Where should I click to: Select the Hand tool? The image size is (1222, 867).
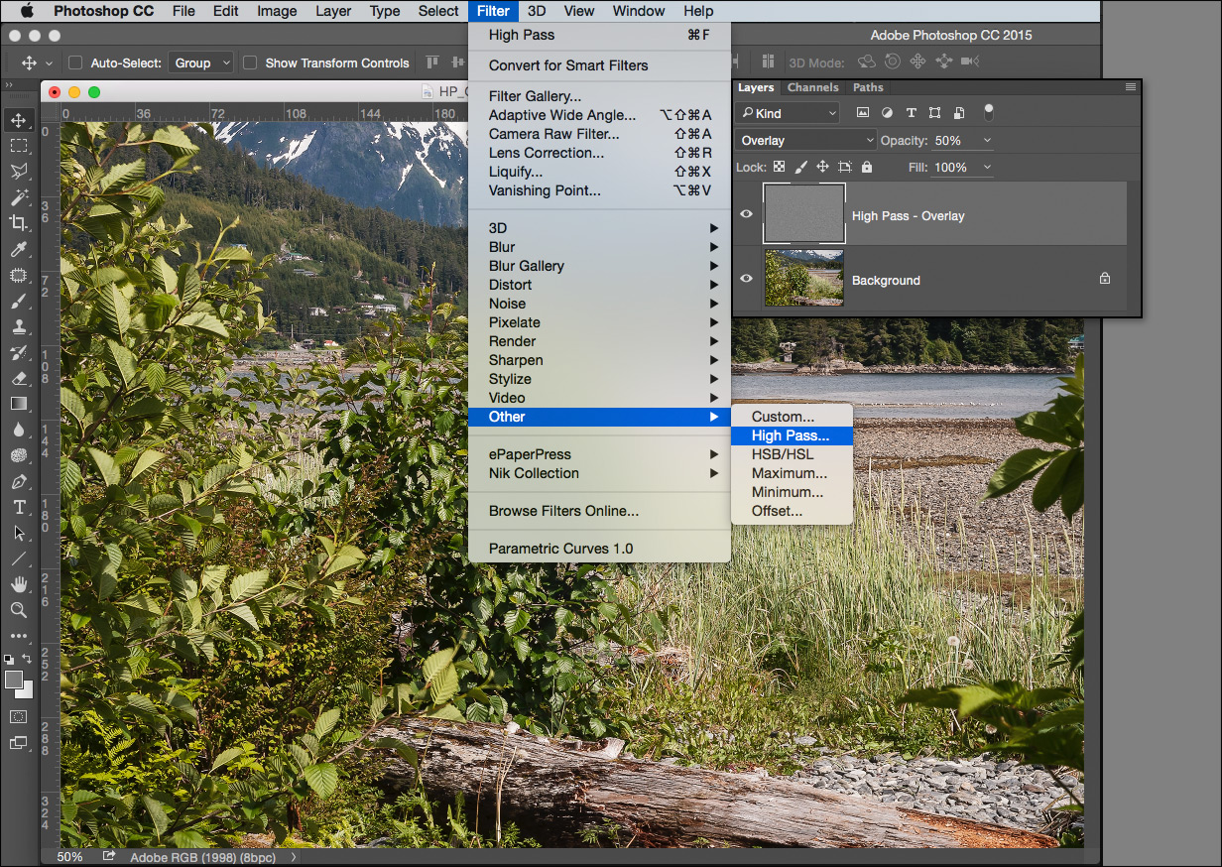(19, 584)
